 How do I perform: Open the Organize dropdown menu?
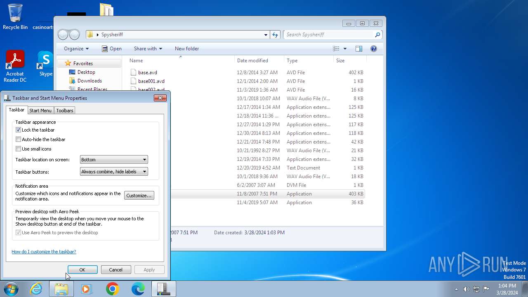pyautogui.click(x=76, y=49)
